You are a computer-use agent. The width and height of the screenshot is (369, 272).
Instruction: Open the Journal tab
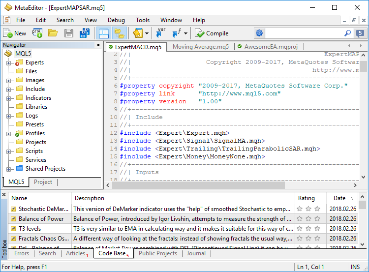pyautogui.click(x=196, y=253)
